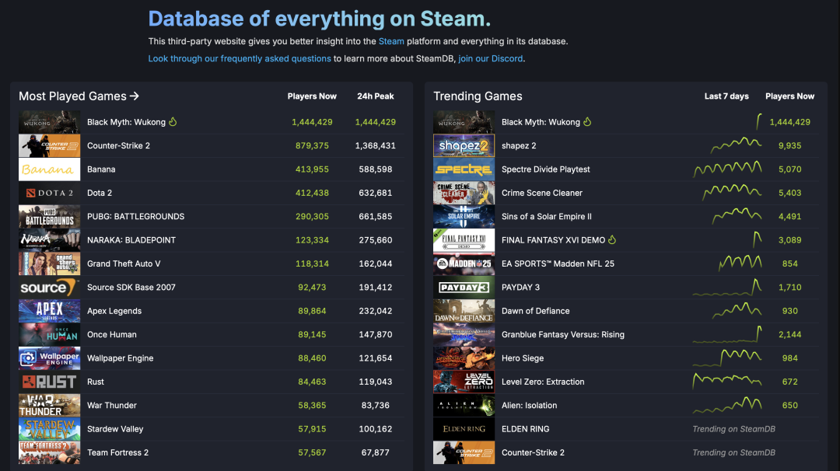The width and height of the screenshot is (840, 471).
Task: Open the Granblue Fantasy Versus: Rising title
Action: (x=563, y=334)
